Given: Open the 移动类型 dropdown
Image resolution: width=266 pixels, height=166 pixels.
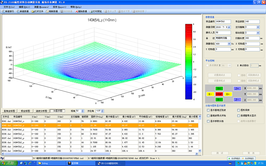Looking at the screenshot, I should [258, 33].
